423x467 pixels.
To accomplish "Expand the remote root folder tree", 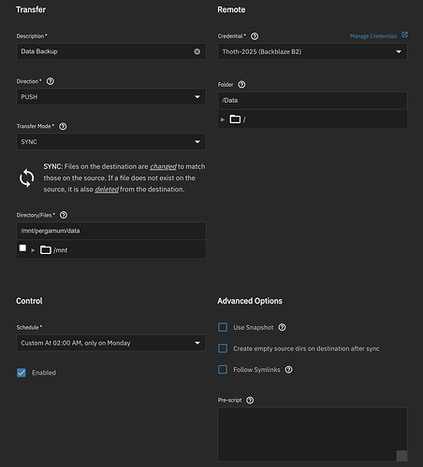I will [x=223, y=120].
